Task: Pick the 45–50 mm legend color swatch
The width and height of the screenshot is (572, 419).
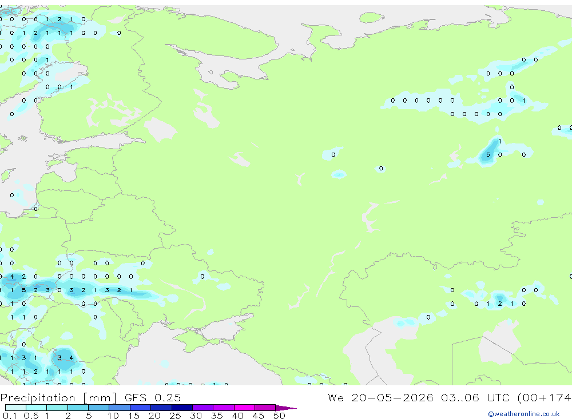Action: (265, 408)
